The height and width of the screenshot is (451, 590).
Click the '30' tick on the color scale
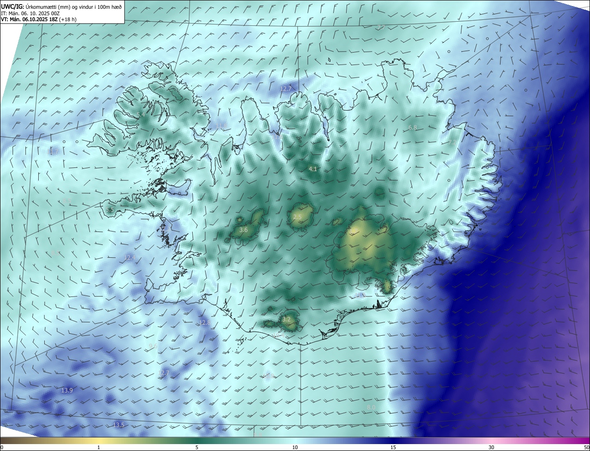[x=491, y=447]
